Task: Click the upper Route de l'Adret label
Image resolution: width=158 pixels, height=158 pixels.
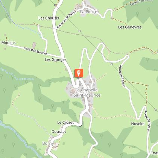Action: point(122,76)
